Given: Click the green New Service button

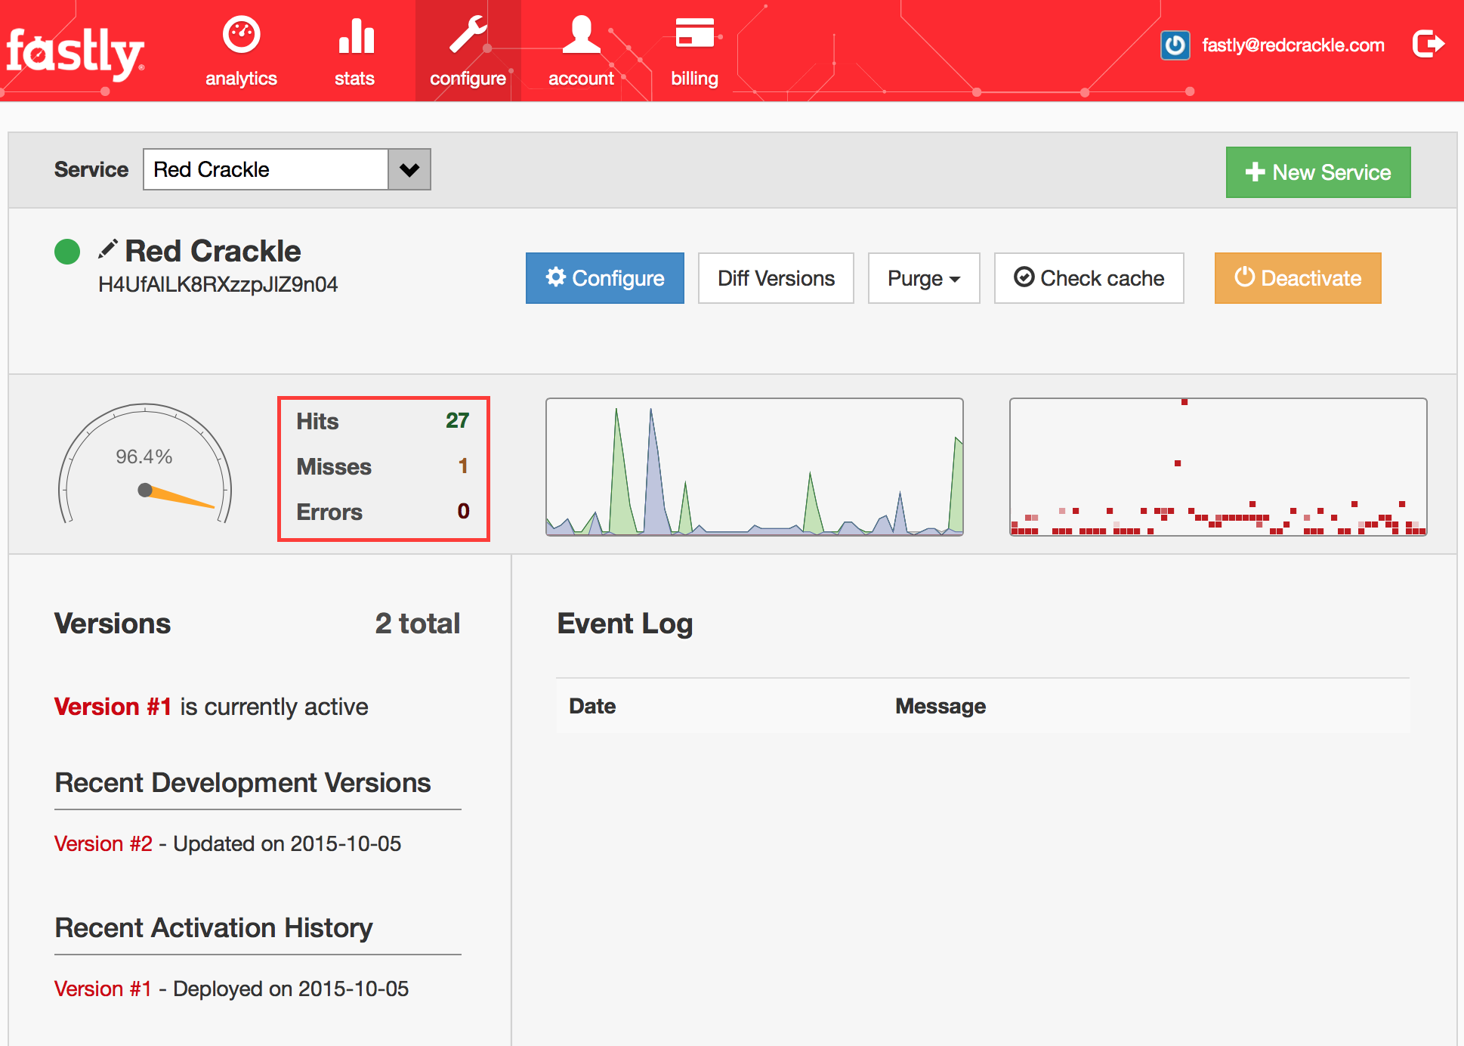Looking at the screenshot, I should pyautogui.click(x=1318, y=172).
